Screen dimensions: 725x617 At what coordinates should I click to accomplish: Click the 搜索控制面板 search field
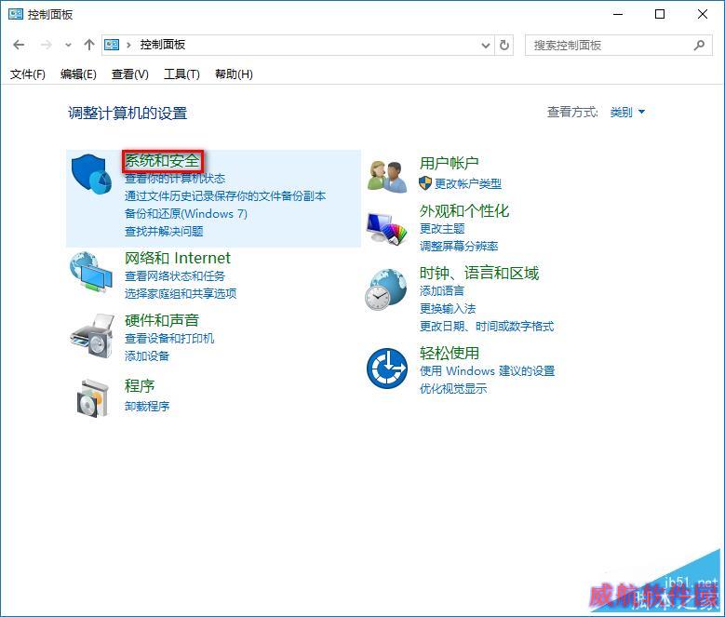point(619,46)
